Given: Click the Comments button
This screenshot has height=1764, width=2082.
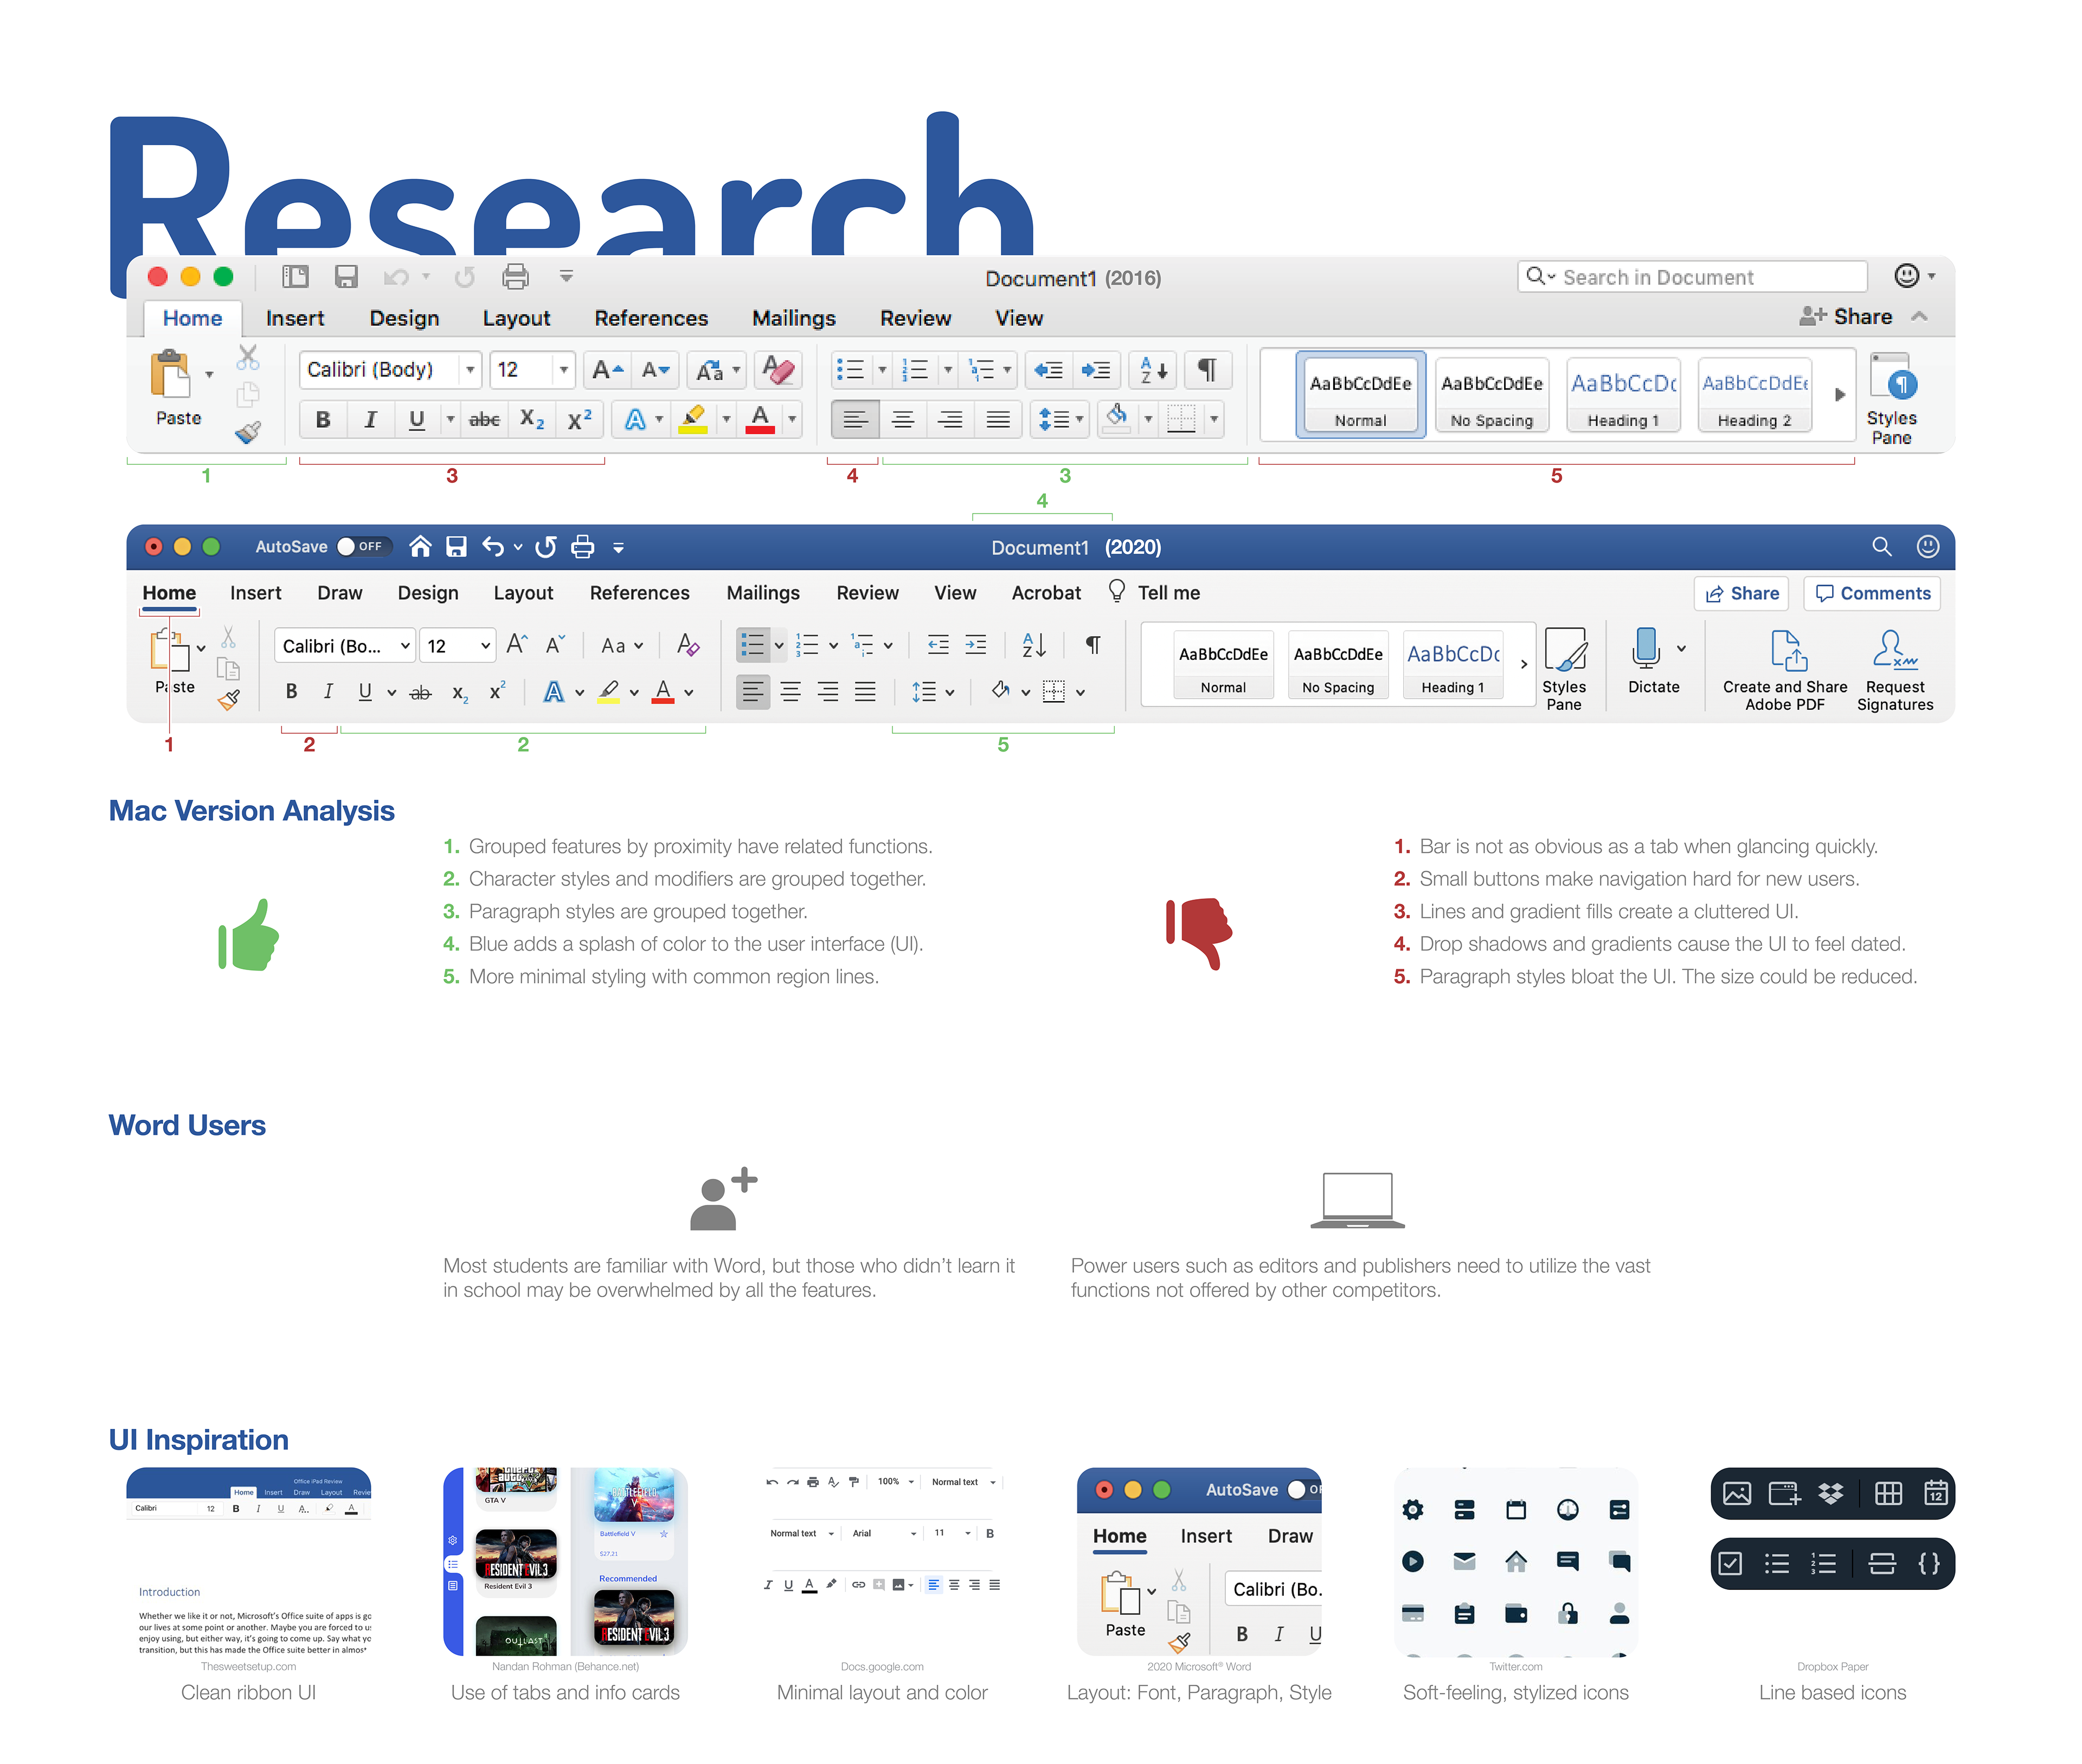Looking at the screenshot, I should click(1872, 593).
